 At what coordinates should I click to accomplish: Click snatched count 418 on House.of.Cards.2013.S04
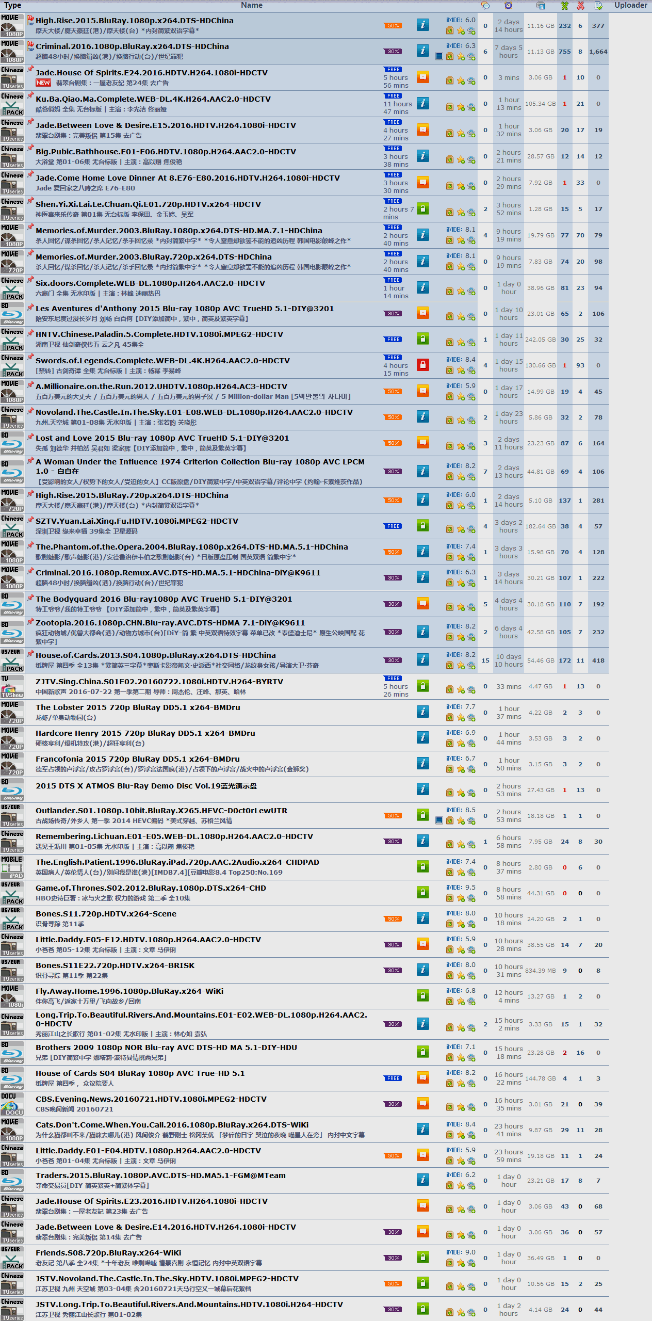[x=598, y=660]
